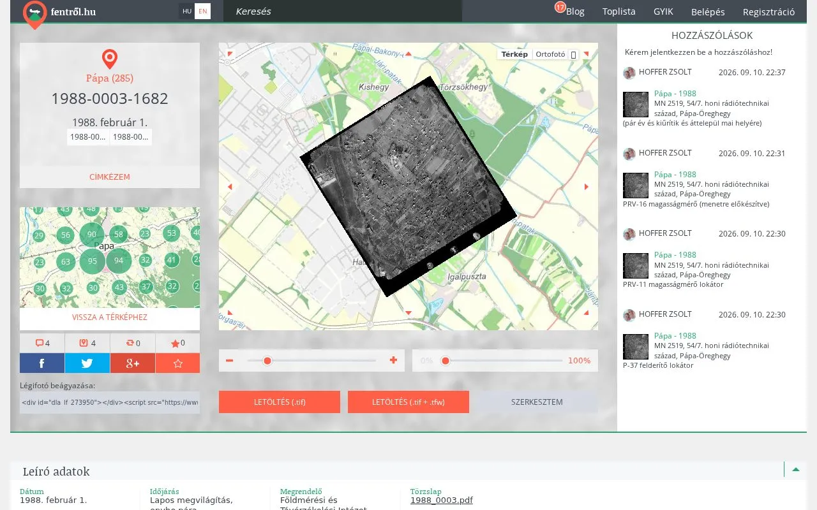Click the solid star favorites counter
Viewport: 817px width, 510px height.
pos(177,343)
